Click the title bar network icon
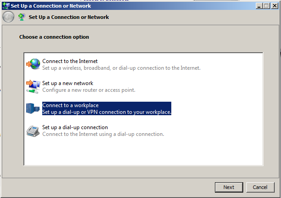This screenshot has width=281, height=198. 5,6
